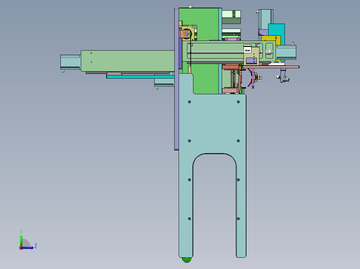Select the cyan rail under the left actuator
Image resolution: width=360 pixels, height=269 pixels.
(140, 77)
